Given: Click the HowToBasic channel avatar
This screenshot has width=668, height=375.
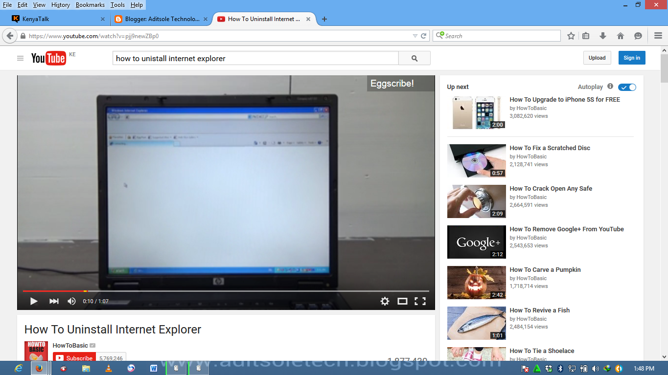Looking at the screenshot, I should (x=36, y=352).
